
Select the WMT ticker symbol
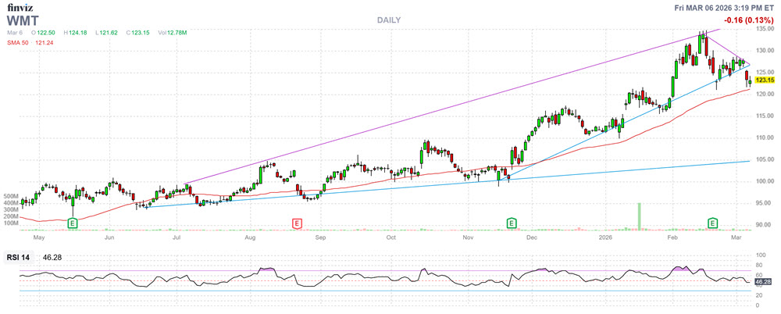pyautogui.click(x=23, y=20)
